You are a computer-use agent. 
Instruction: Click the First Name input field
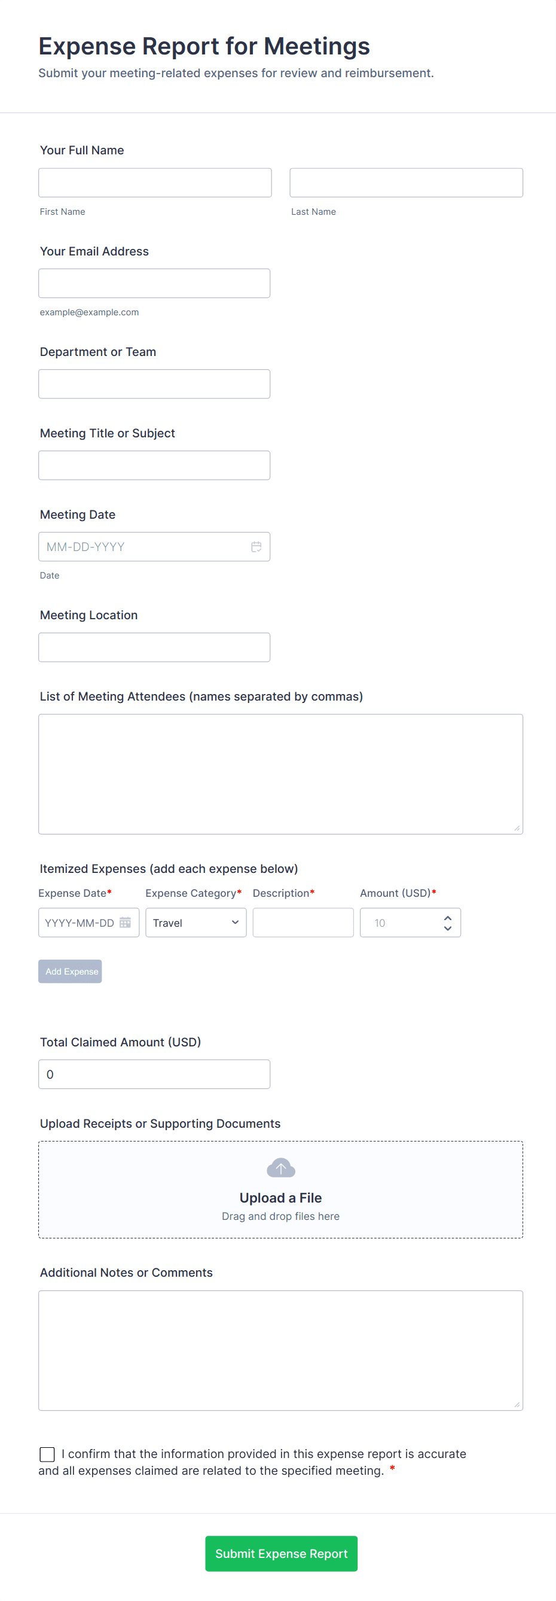coord(154,181)
